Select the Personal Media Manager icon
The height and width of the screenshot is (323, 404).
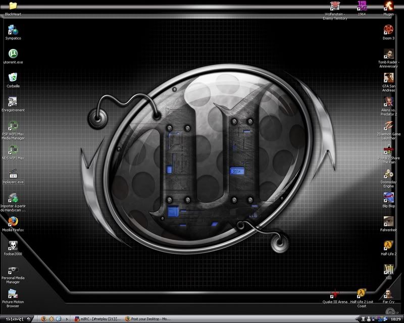tap(13, 275)
